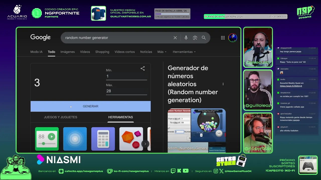Click the Kick icon in the footer
321x180 pixels.
pos(179,171)
